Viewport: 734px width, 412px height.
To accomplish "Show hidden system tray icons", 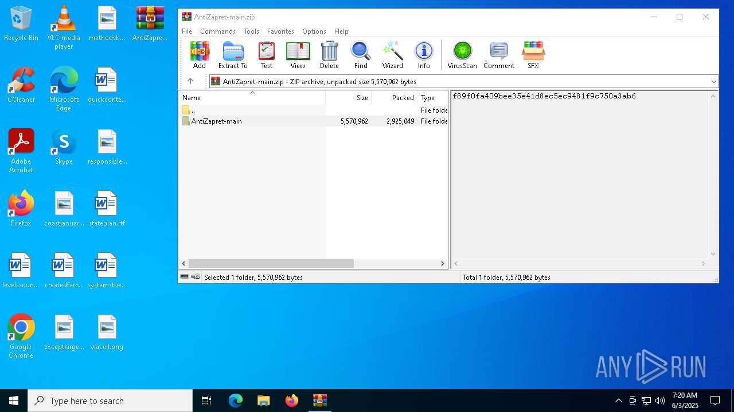I will 618,401.
